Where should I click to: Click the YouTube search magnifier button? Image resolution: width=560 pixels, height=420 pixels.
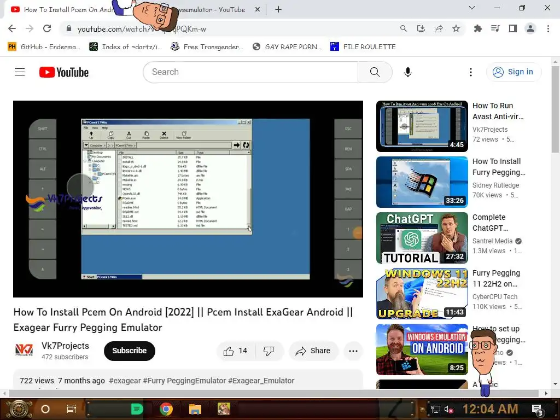point(375,72)
